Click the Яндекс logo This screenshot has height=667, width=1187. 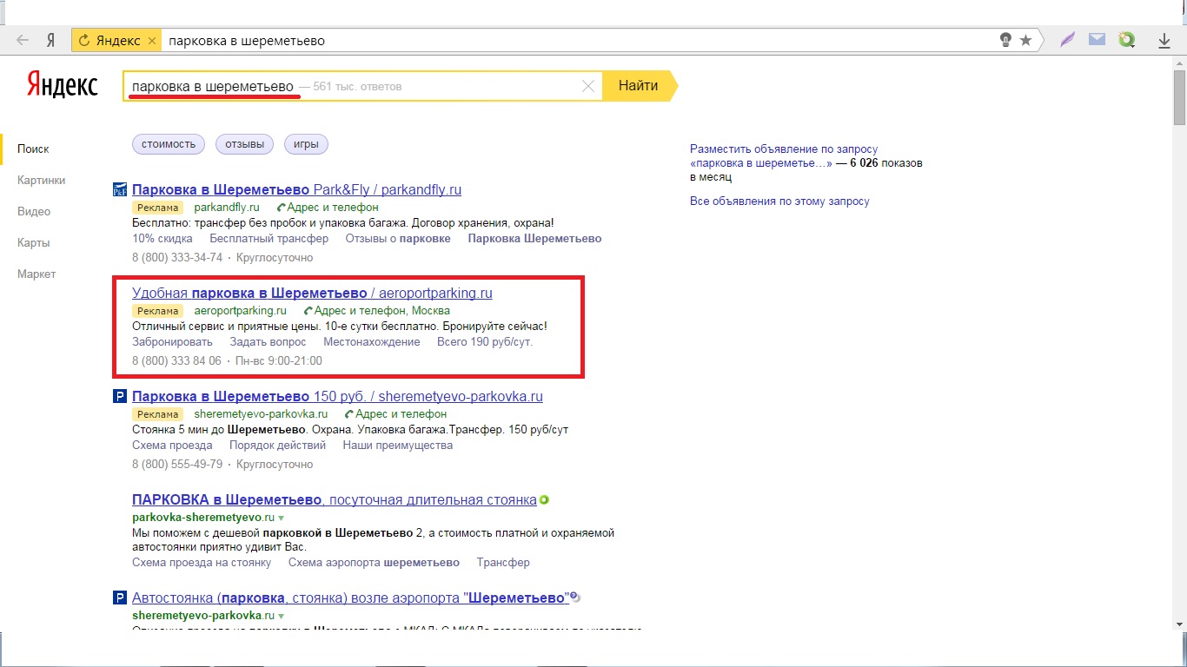click(x=62, y=84)
